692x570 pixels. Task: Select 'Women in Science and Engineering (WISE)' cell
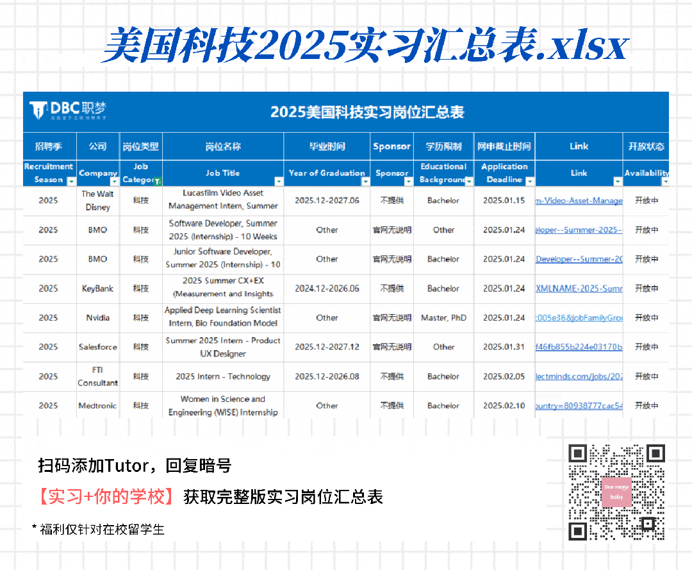(223, 406)
